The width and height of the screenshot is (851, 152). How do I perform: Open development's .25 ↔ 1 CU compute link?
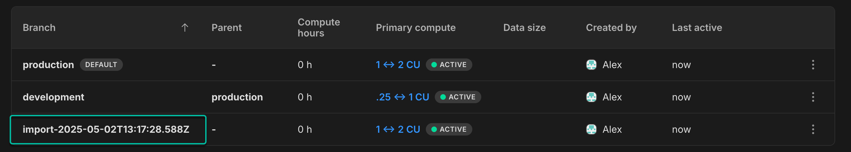coord(402,97)
